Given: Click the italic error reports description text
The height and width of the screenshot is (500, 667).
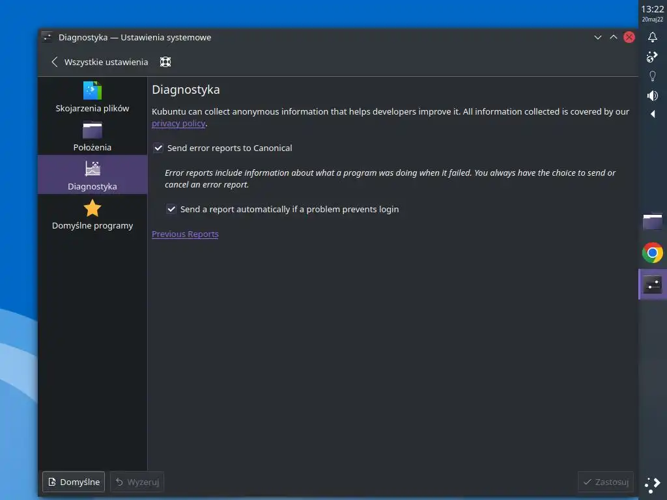Looking at the screenshot, I should 390,178.
